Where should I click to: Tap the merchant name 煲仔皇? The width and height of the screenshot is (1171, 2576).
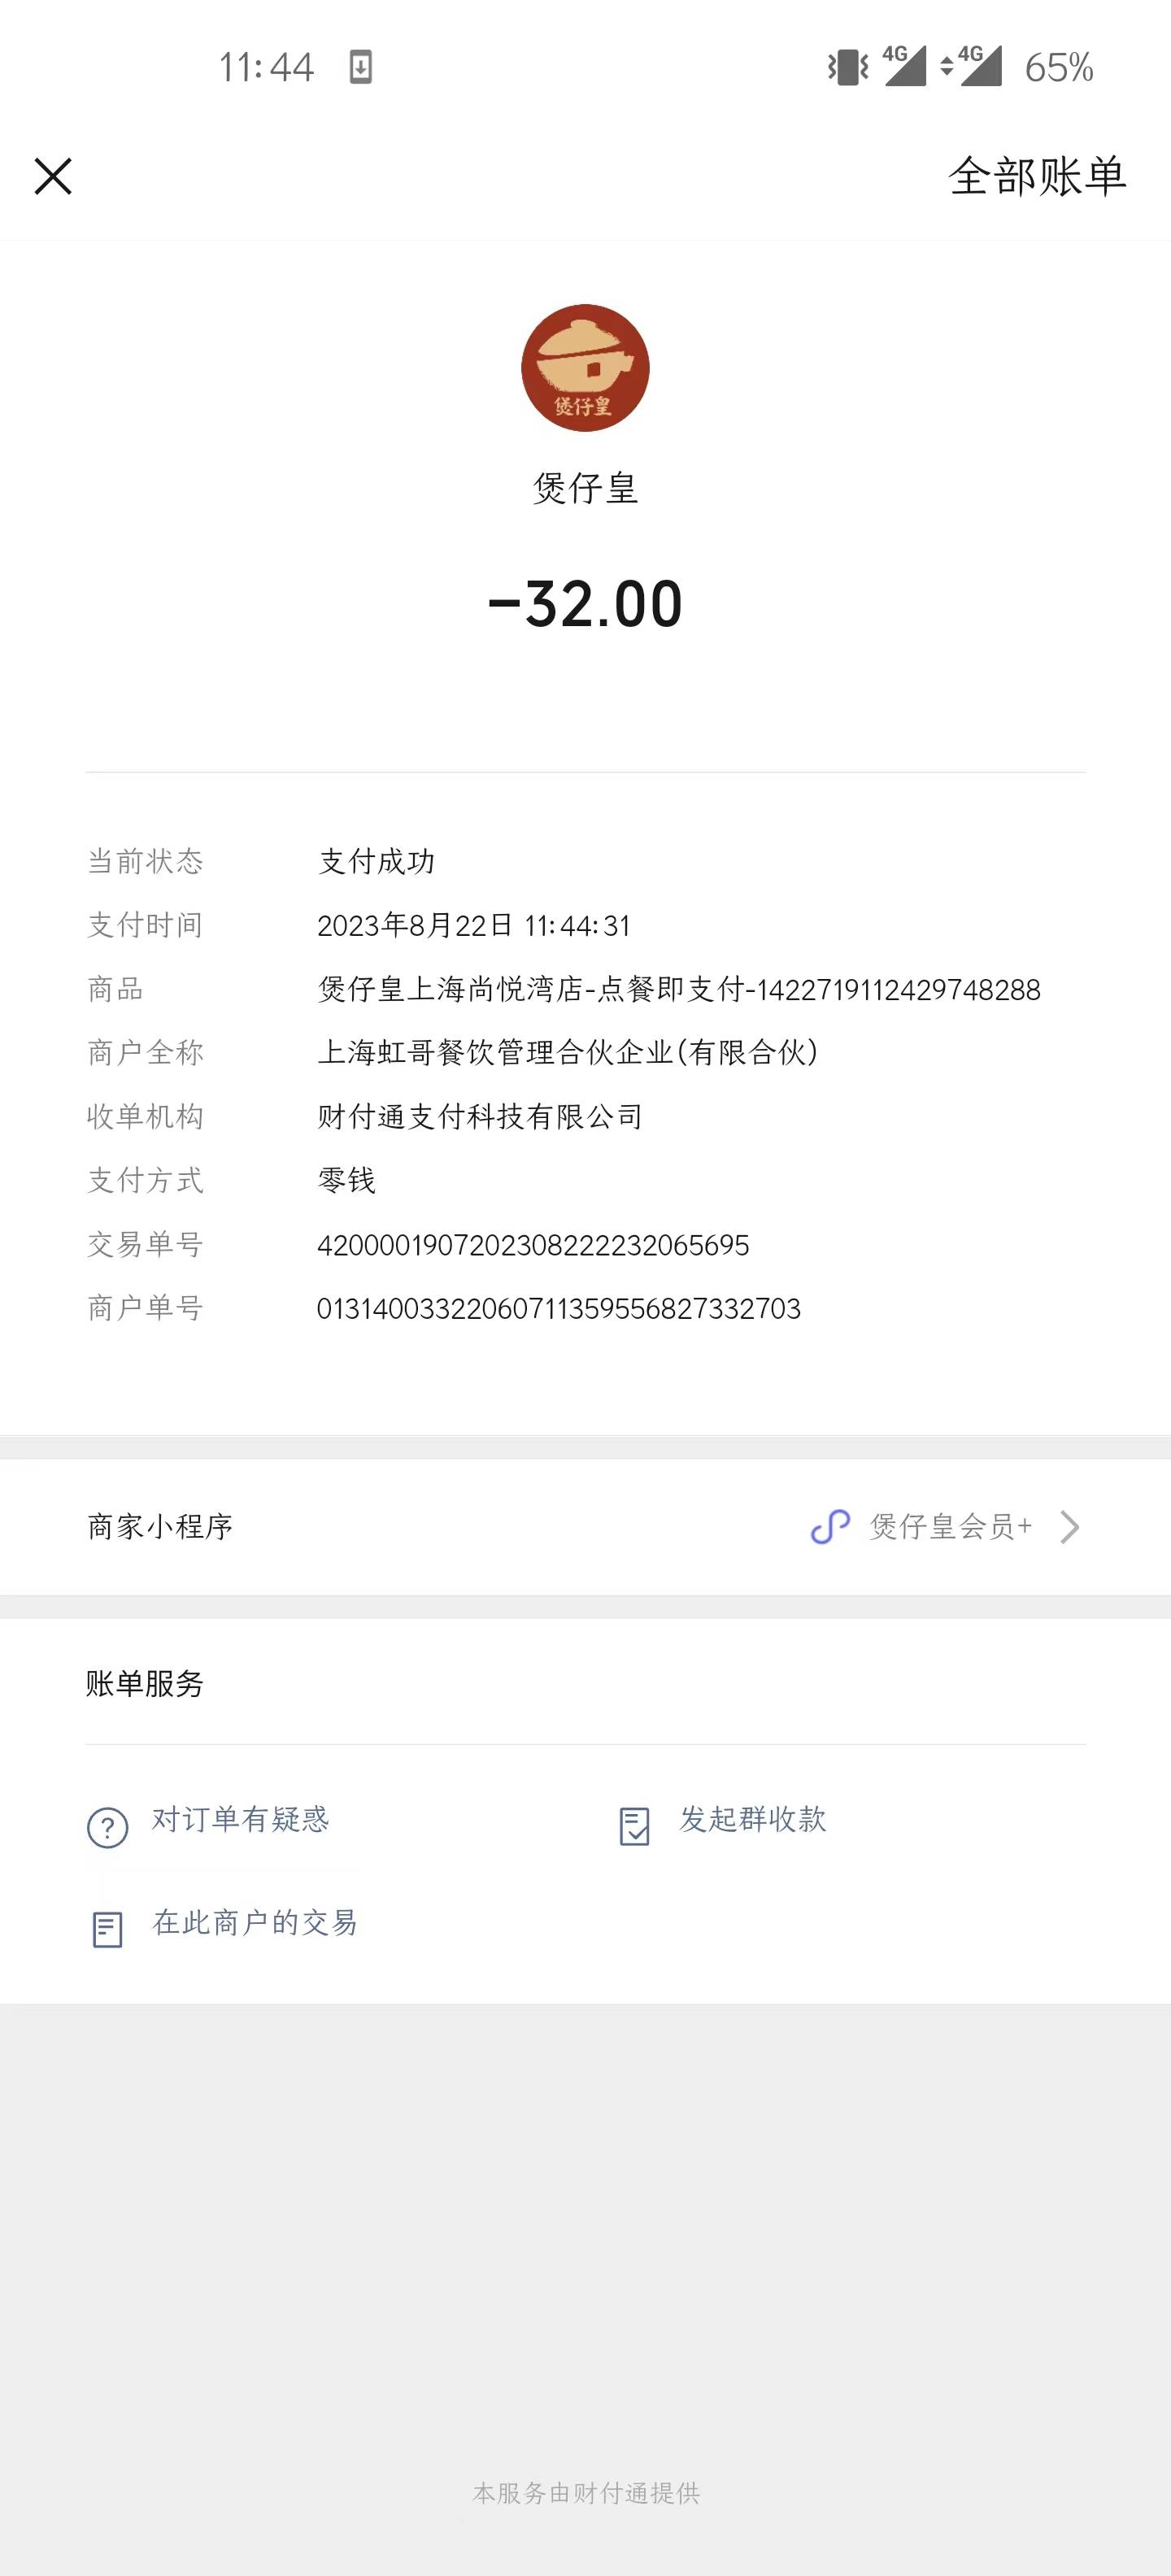585,488
